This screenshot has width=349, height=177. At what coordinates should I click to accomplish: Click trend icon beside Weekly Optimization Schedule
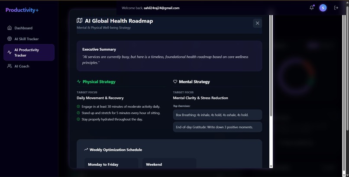86,149
